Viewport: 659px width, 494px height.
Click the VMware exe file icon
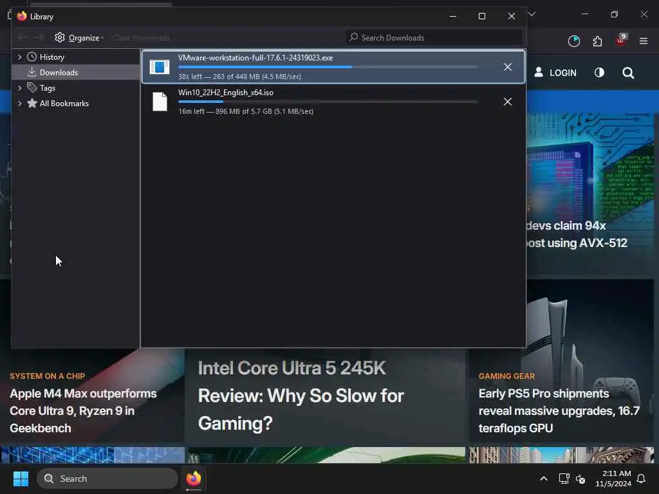pos(160,67)
